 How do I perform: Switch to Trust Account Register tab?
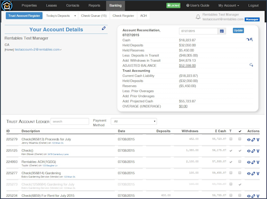point(24,16)
